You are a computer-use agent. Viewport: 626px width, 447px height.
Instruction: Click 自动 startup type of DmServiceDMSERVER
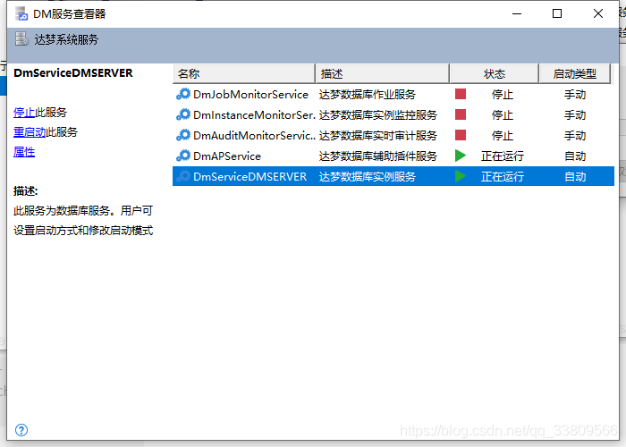point(575,176)
